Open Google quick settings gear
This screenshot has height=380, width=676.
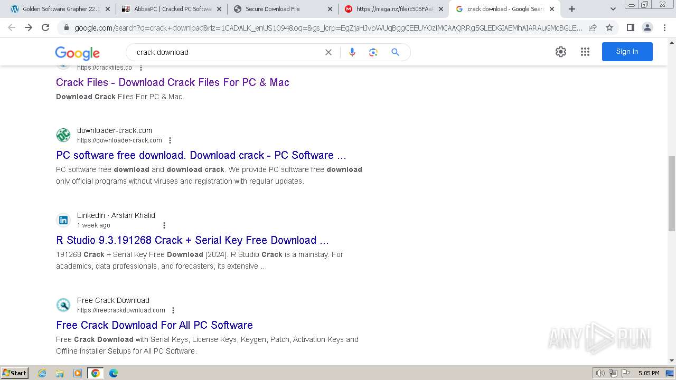pos(561,52)
